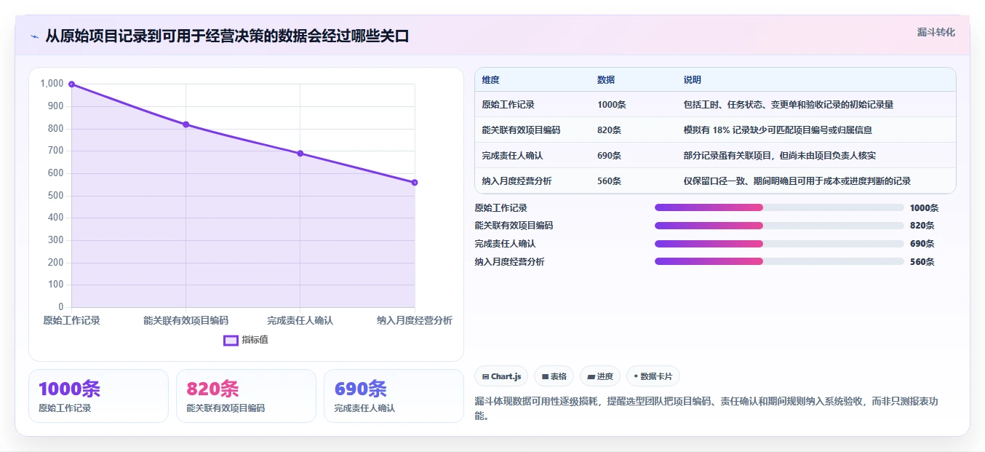
Task: Click the 560条 table cell
Action: pyautogui.click(x=609, y=181)
